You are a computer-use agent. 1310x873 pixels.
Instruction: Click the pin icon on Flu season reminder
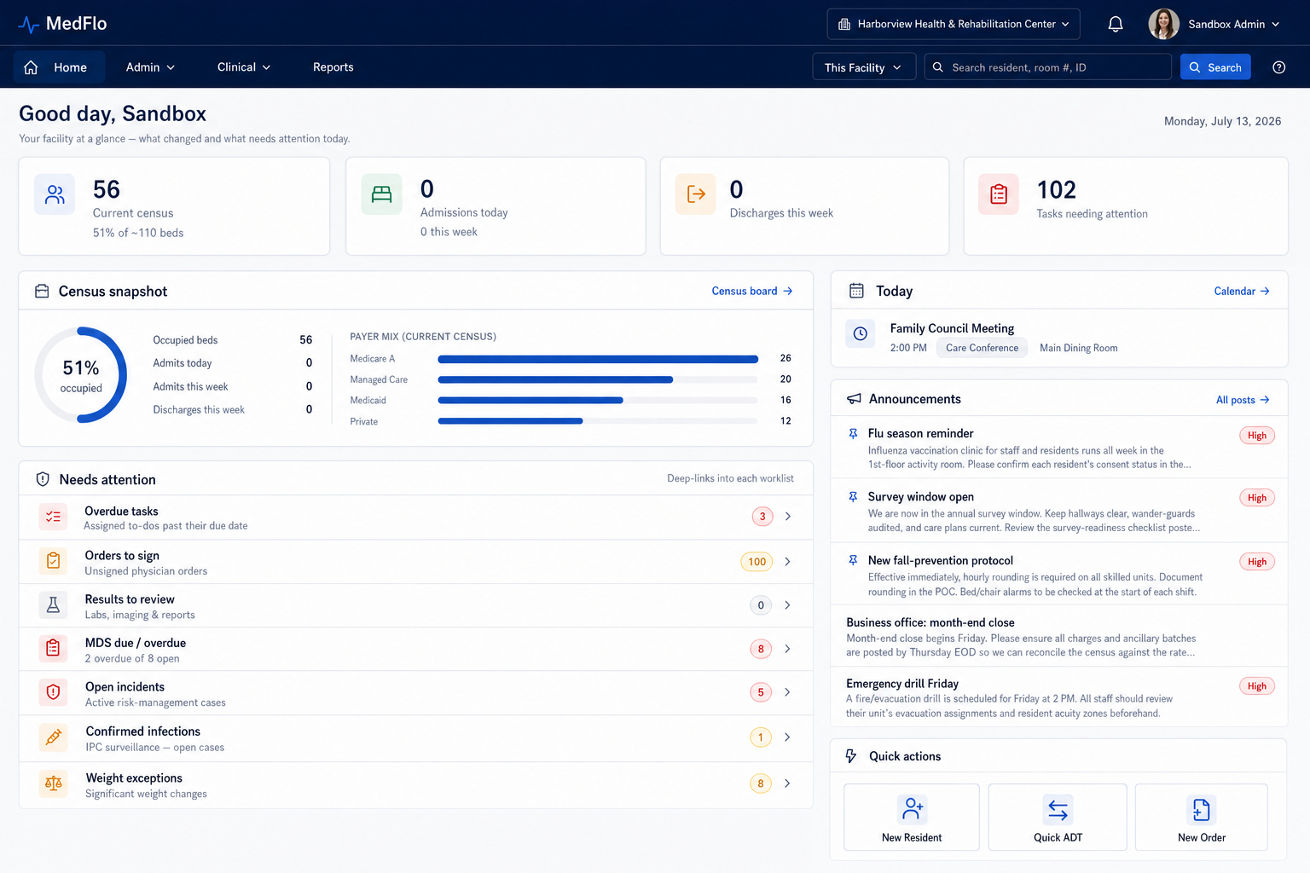click(x=853, y=434)
